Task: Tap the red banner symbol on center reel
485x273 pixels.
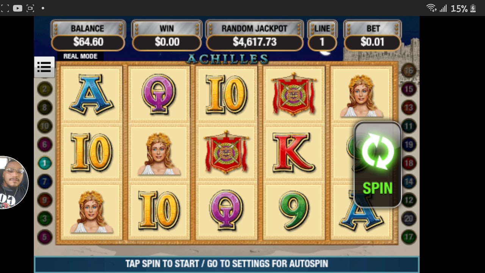Action: [226, 152]
